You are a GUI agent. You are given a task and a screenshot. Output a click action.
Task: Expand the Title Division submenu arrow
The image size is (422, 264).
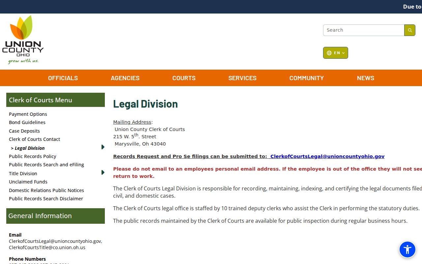(x=103, y=173)
